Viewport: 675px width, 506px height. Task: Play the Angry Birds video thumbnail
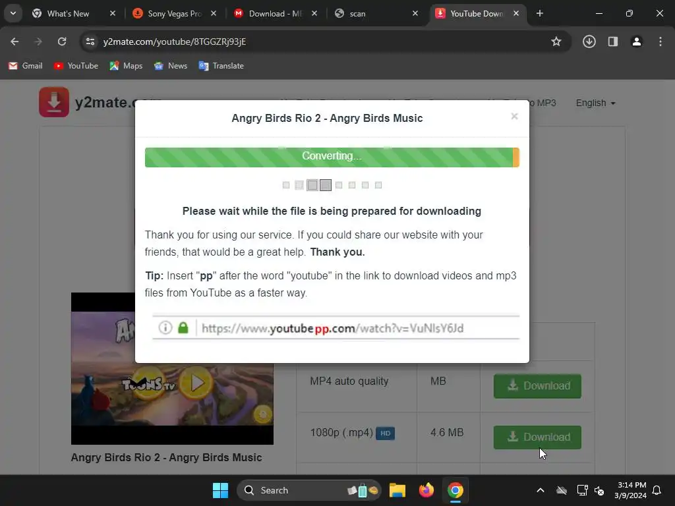[196, 383]
